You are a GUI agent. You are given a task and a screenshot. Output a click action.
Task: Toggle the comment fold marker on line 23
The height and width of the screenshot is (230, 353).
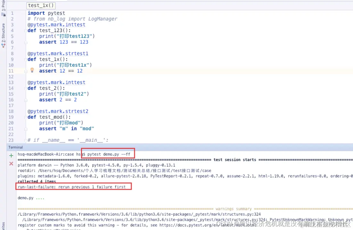[26, 140]
